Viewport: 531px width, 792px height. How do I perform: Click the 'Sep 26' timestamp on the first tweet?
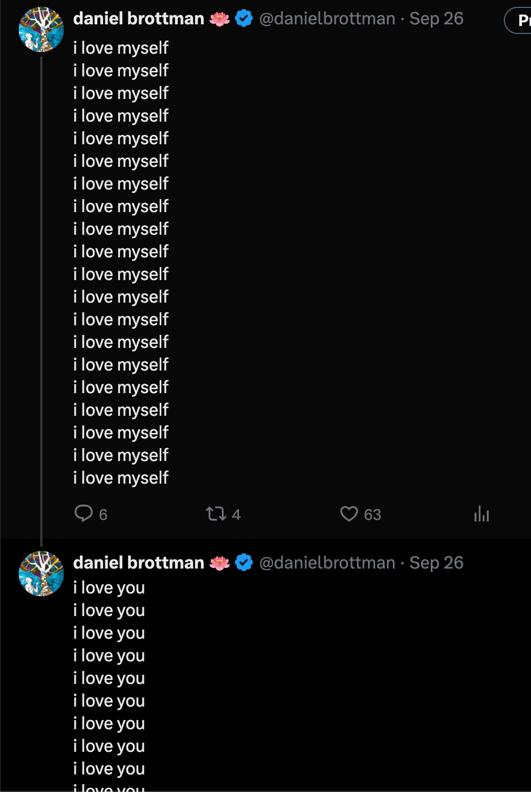(436, 19)
